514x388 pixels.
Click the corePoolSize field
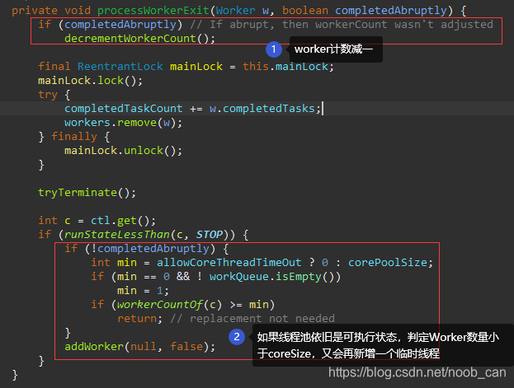[388, 263]
